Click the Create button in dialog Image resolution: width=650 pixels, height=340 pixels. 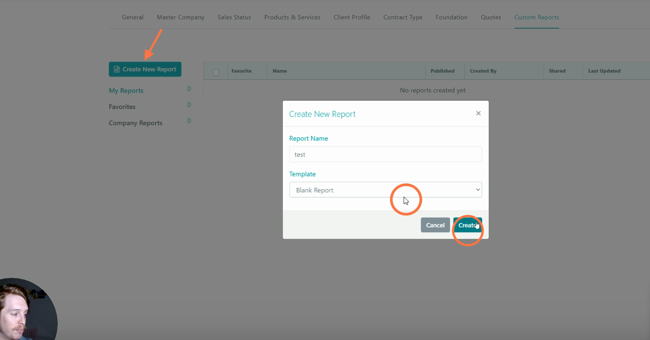pos(468,225)
